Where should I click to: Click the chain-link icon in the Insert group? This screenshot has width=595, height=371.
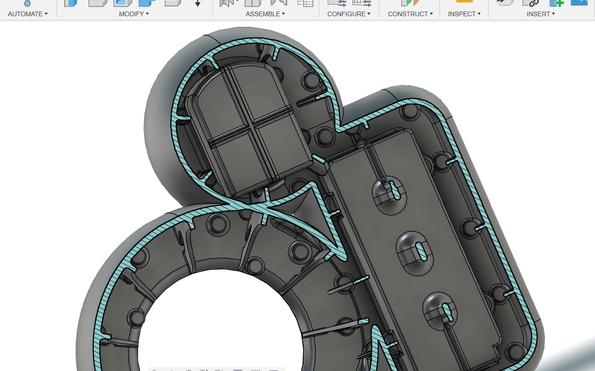pyautogui.click(x=530, y=3)
